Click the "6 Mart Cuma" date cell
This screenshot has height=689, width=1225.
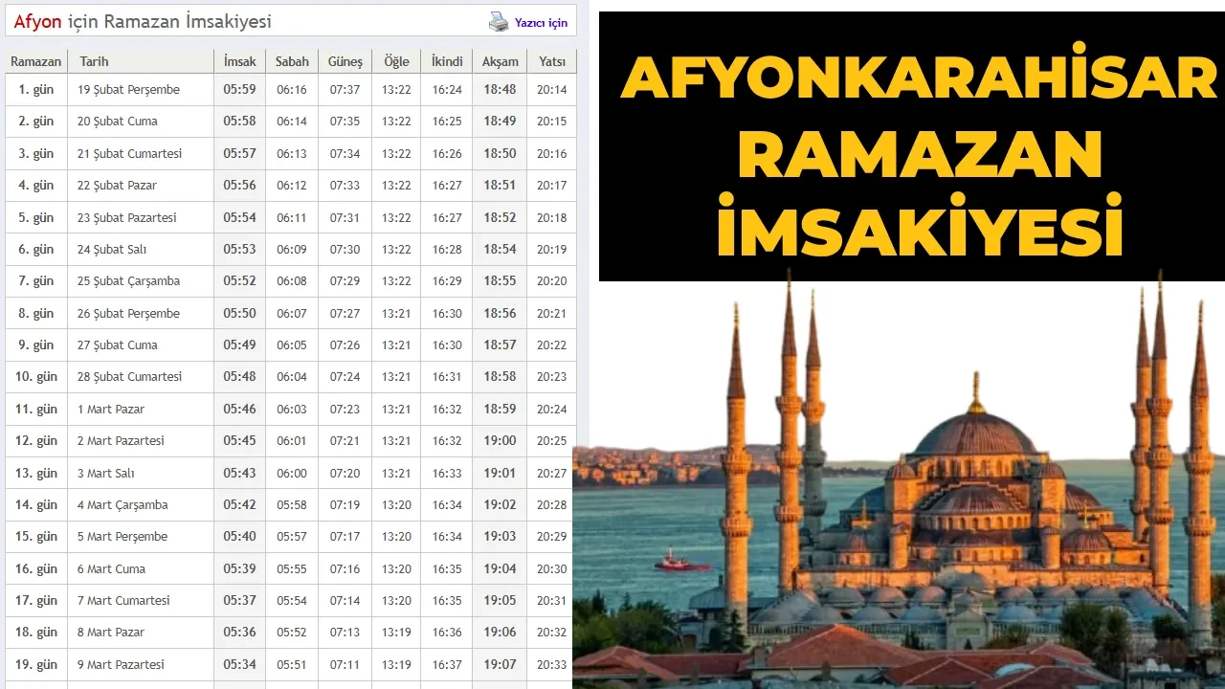113,568
